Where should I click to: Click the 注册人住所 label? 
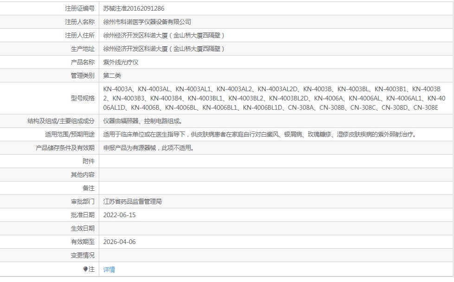tap(80, 36)
